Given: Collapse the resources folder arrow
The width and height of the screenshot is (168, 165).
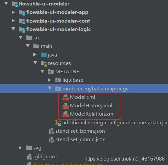Looking at the screenshot, I should point(35,63).
